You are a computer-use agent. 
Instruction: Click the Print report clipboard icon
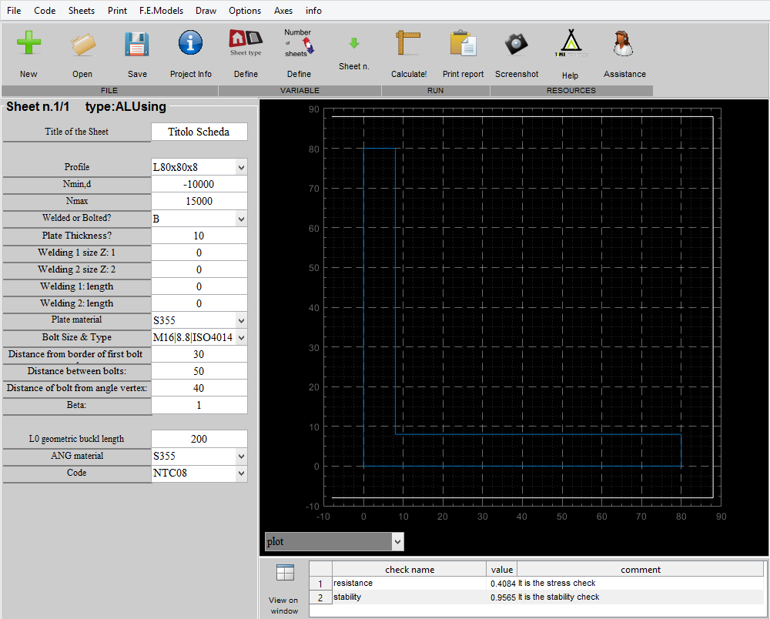click(x=463, y=42)
